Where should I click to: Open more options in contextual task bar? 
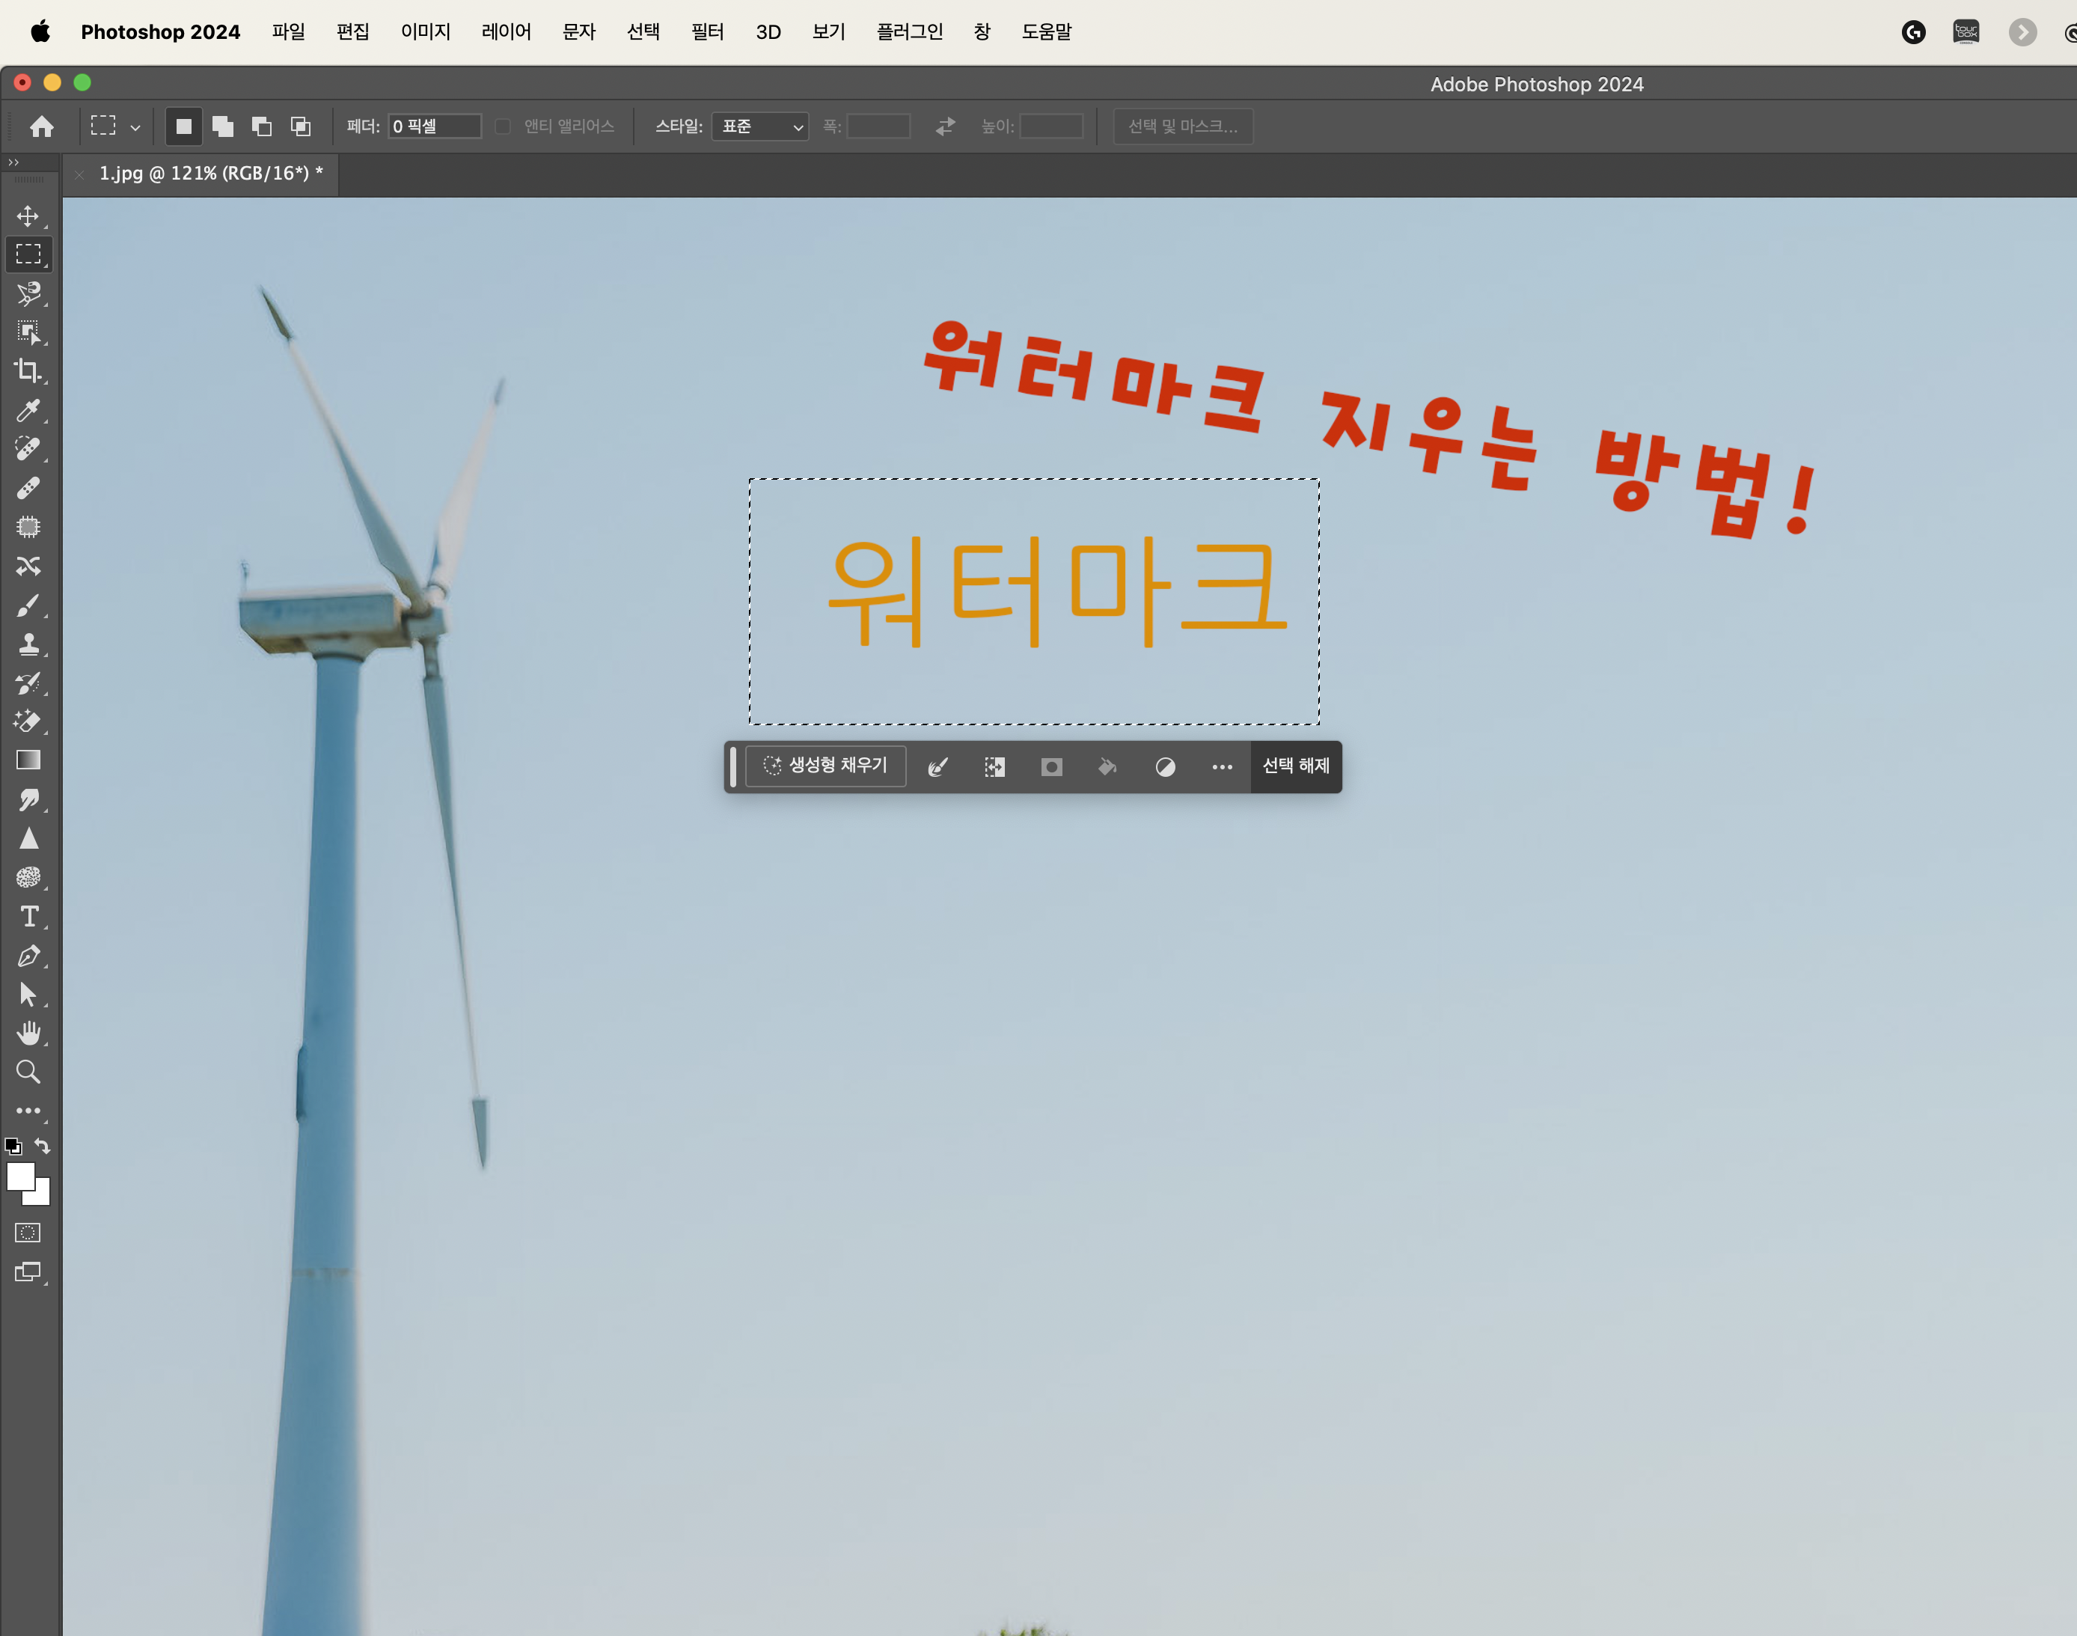tap(1222, 767)
